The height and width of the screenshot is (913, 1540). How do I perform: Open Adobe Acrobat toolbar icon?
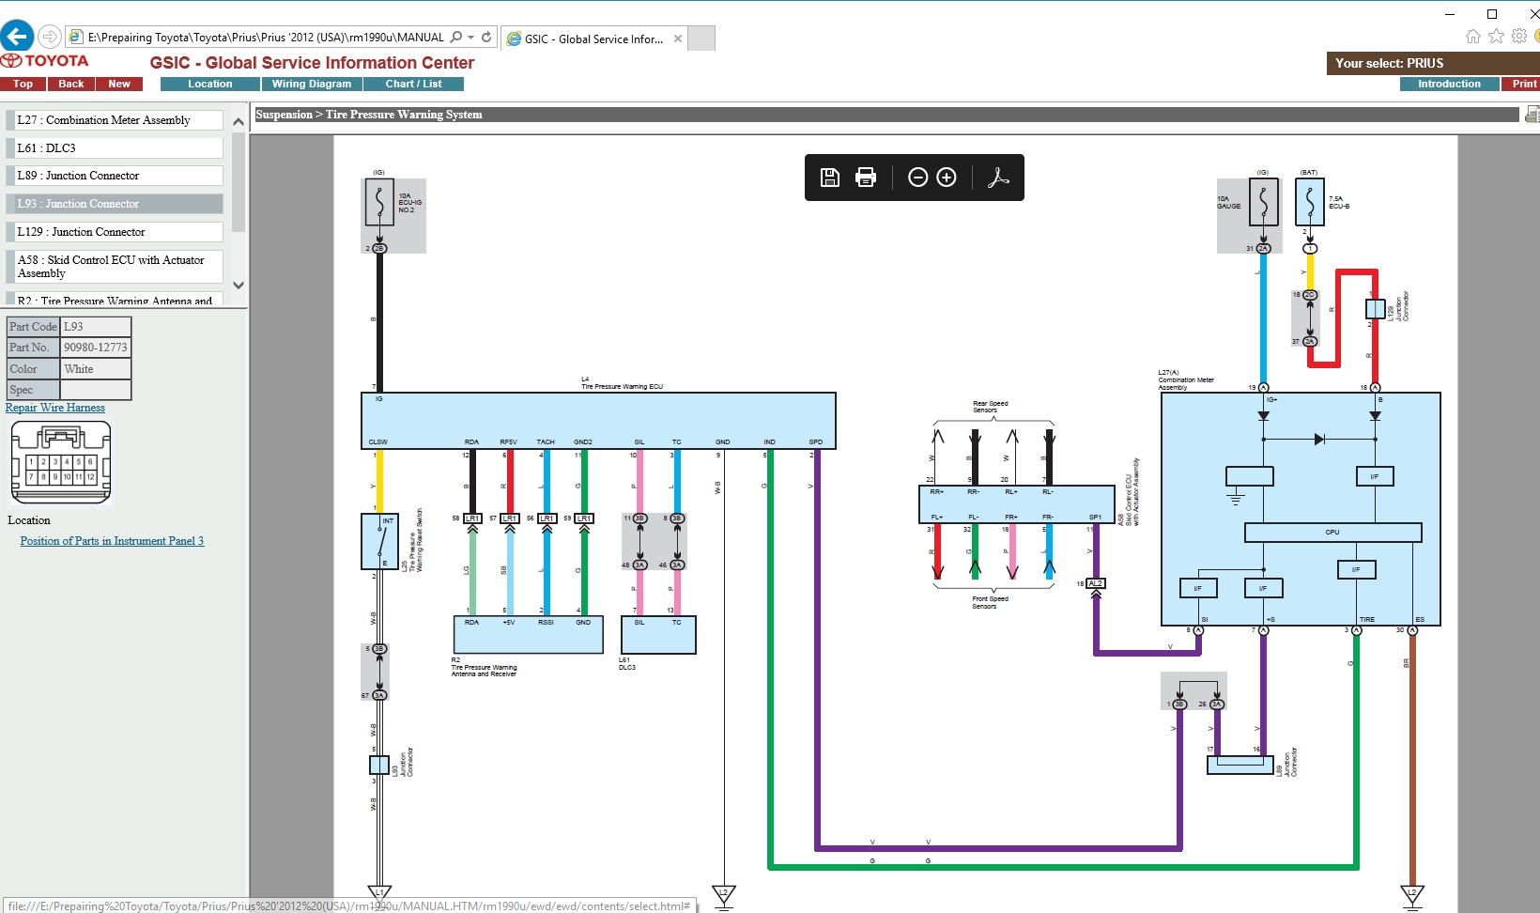(x=998, y=178)
